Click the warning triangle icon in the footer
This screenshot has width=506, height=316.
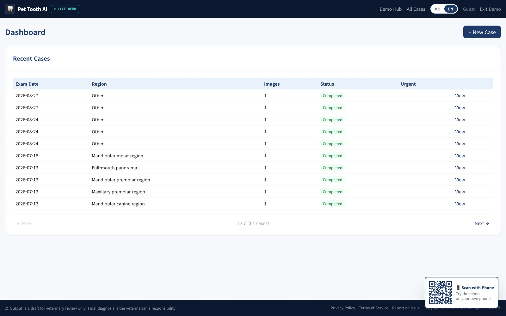7,308
